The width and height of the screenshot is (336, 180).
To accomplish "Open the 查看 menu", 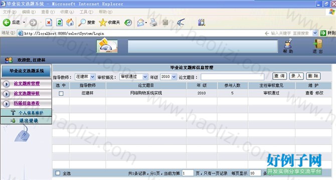I will pos(48,12).
